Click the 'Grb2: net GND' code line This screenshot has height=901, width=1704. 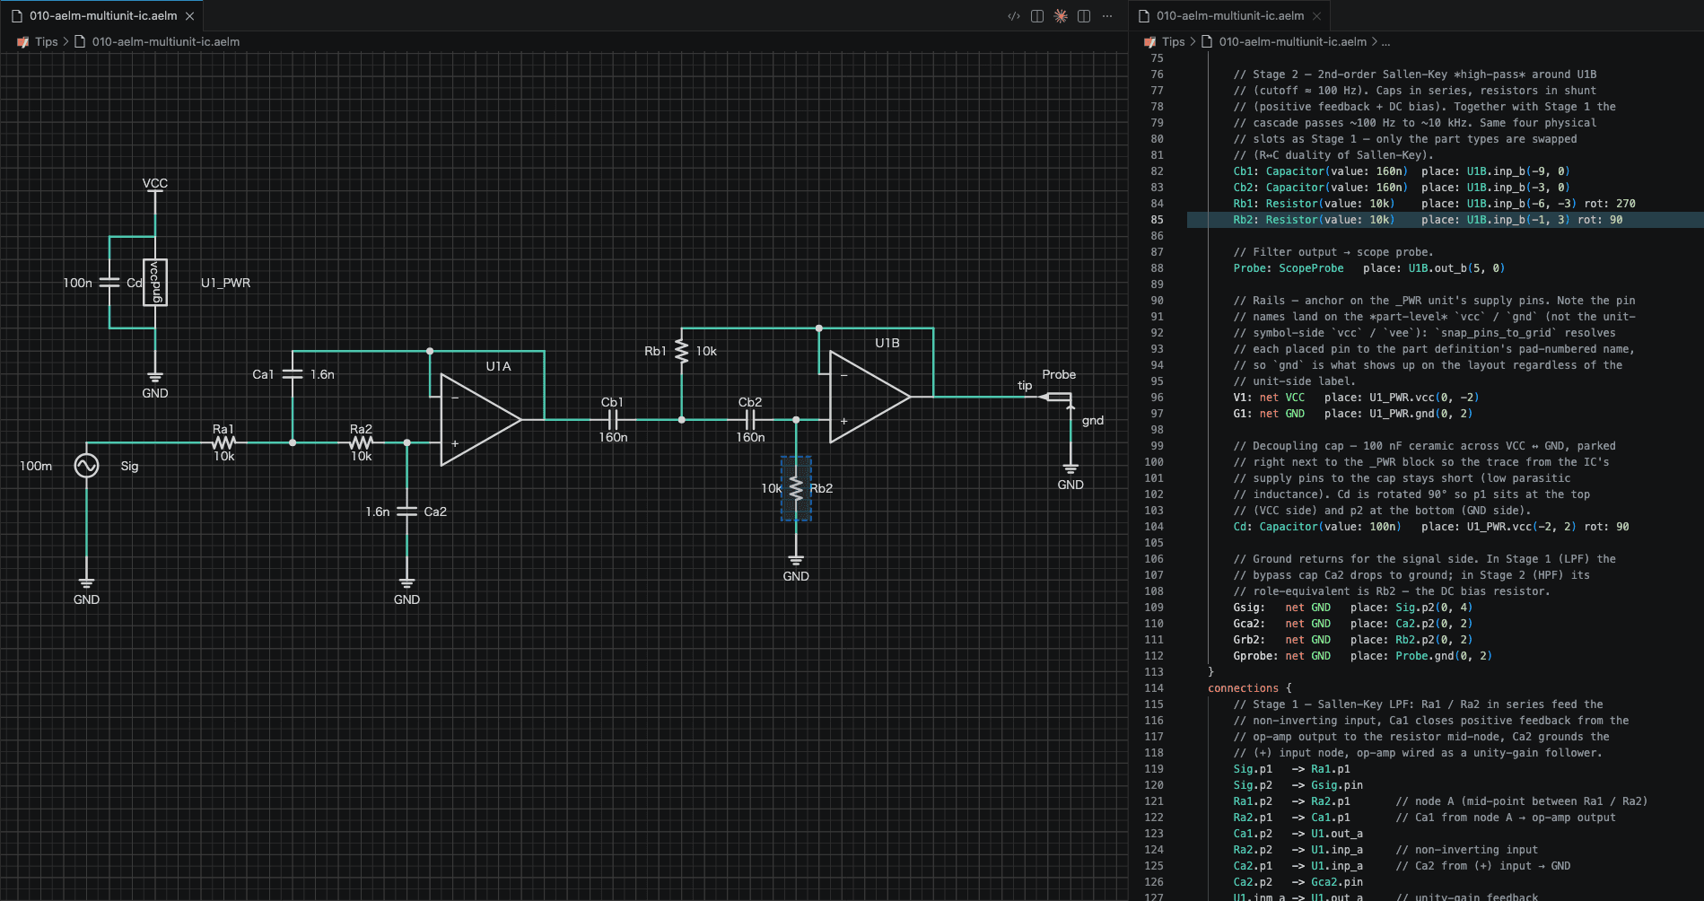[1352, 640]
